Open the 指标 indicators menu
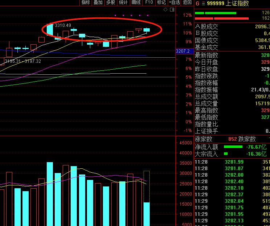 pos(86,3)
